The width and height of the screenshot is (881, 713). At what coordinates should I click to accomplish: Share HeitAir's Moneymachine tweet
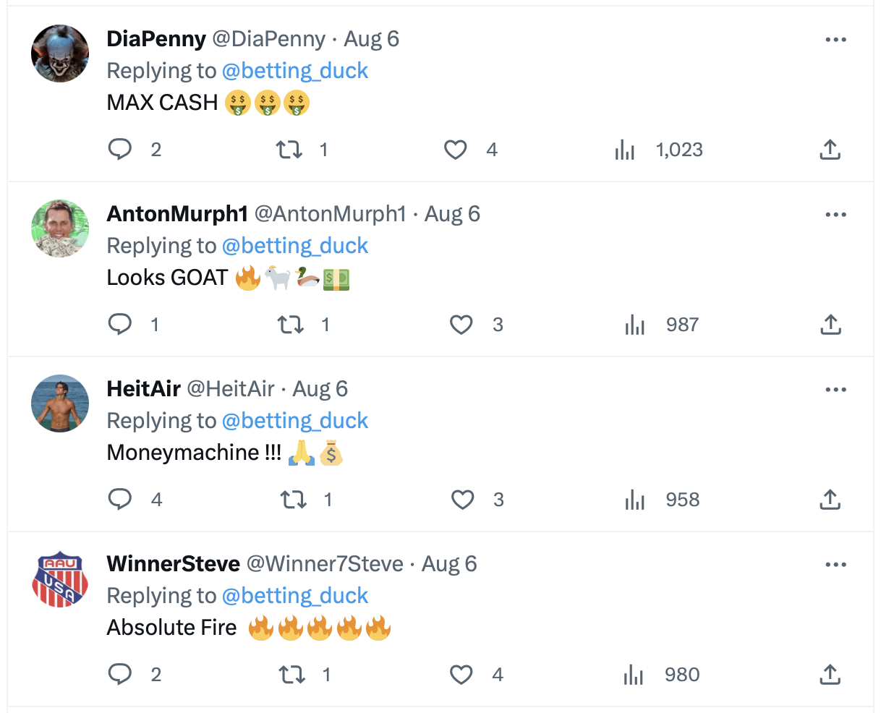pos(830,500)
